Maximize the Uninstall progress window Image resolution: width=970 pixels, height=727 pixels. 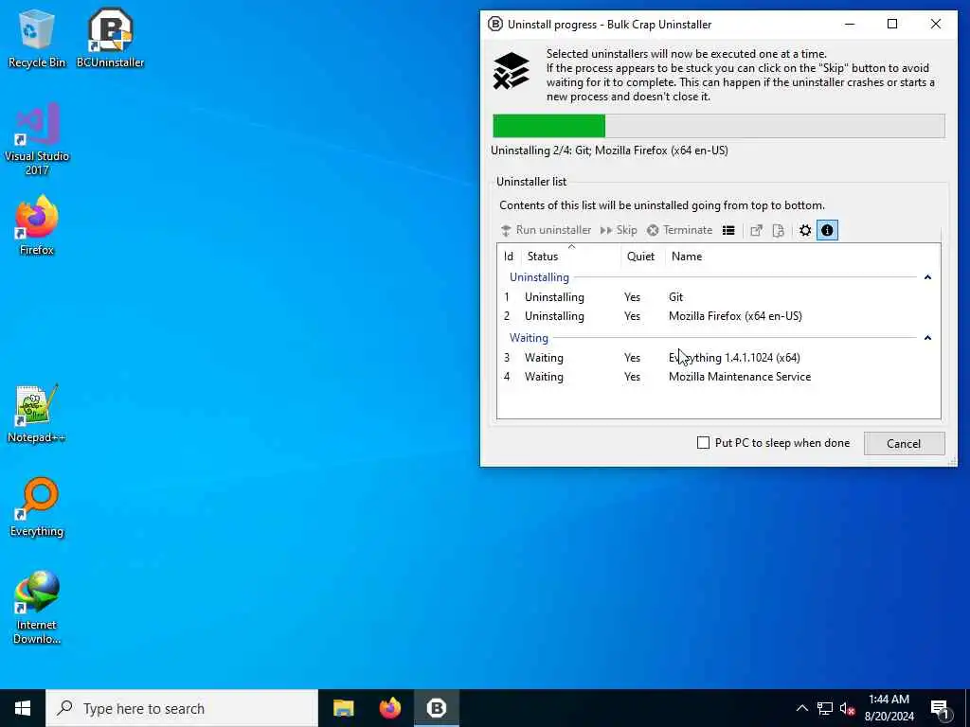coord(892,24)
